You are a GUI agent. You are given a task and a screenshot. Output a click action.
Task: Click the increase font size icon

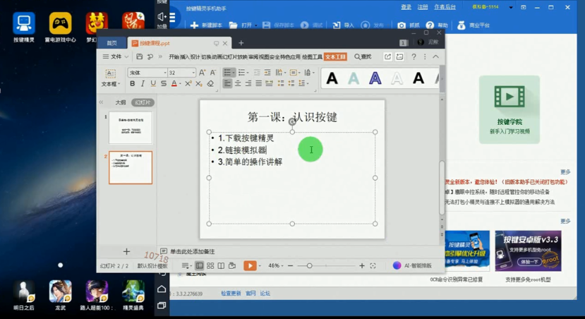click(203, 73)
